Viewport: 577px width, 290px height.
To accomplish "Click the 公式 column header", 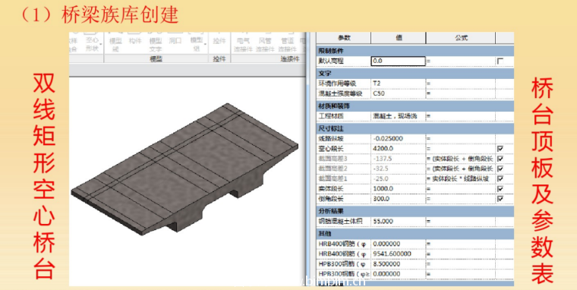I will (x=460, y=38).
